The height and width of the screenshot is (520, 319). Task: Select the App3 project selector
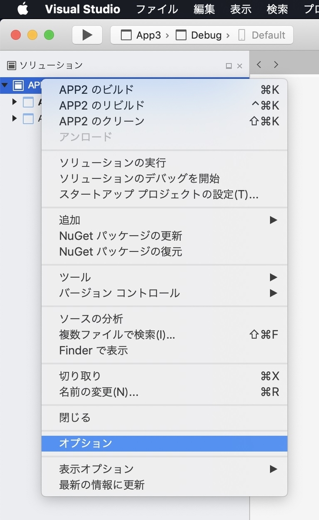[141, 35]
